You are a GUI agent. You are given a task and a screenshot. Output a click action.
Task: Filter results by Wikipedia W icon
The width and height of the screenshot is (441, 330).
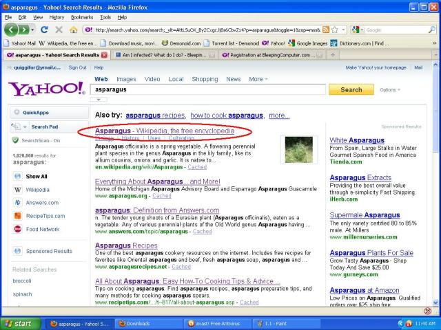[x=17, y=190]
